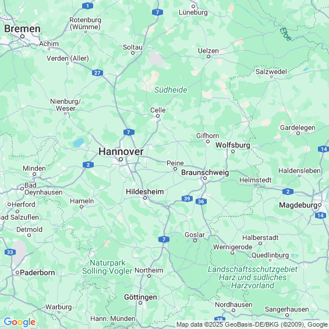The width and height of the screenshot is (329, 329).
Task: Click the A7 shield north of Hannover
Action: (x=129, y=132)
